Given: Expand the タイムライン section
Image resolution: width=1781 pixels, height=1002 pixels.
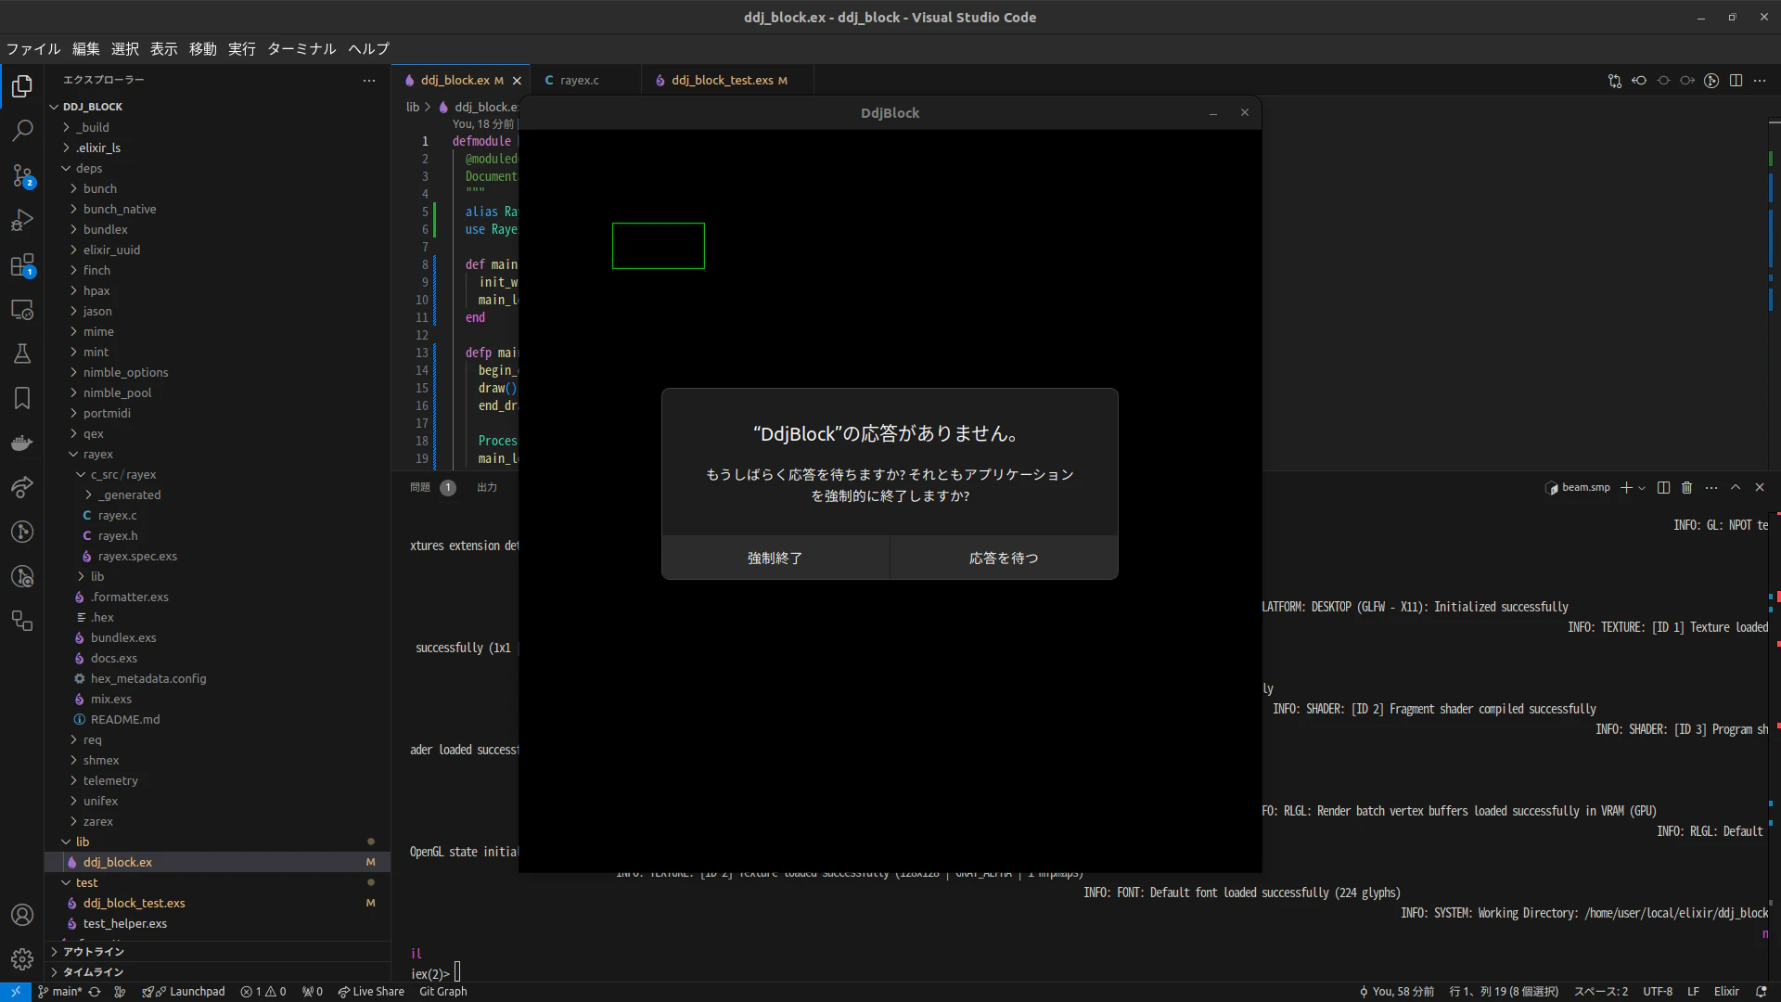Looking at the screenshot, I should (x=93, y=972).
